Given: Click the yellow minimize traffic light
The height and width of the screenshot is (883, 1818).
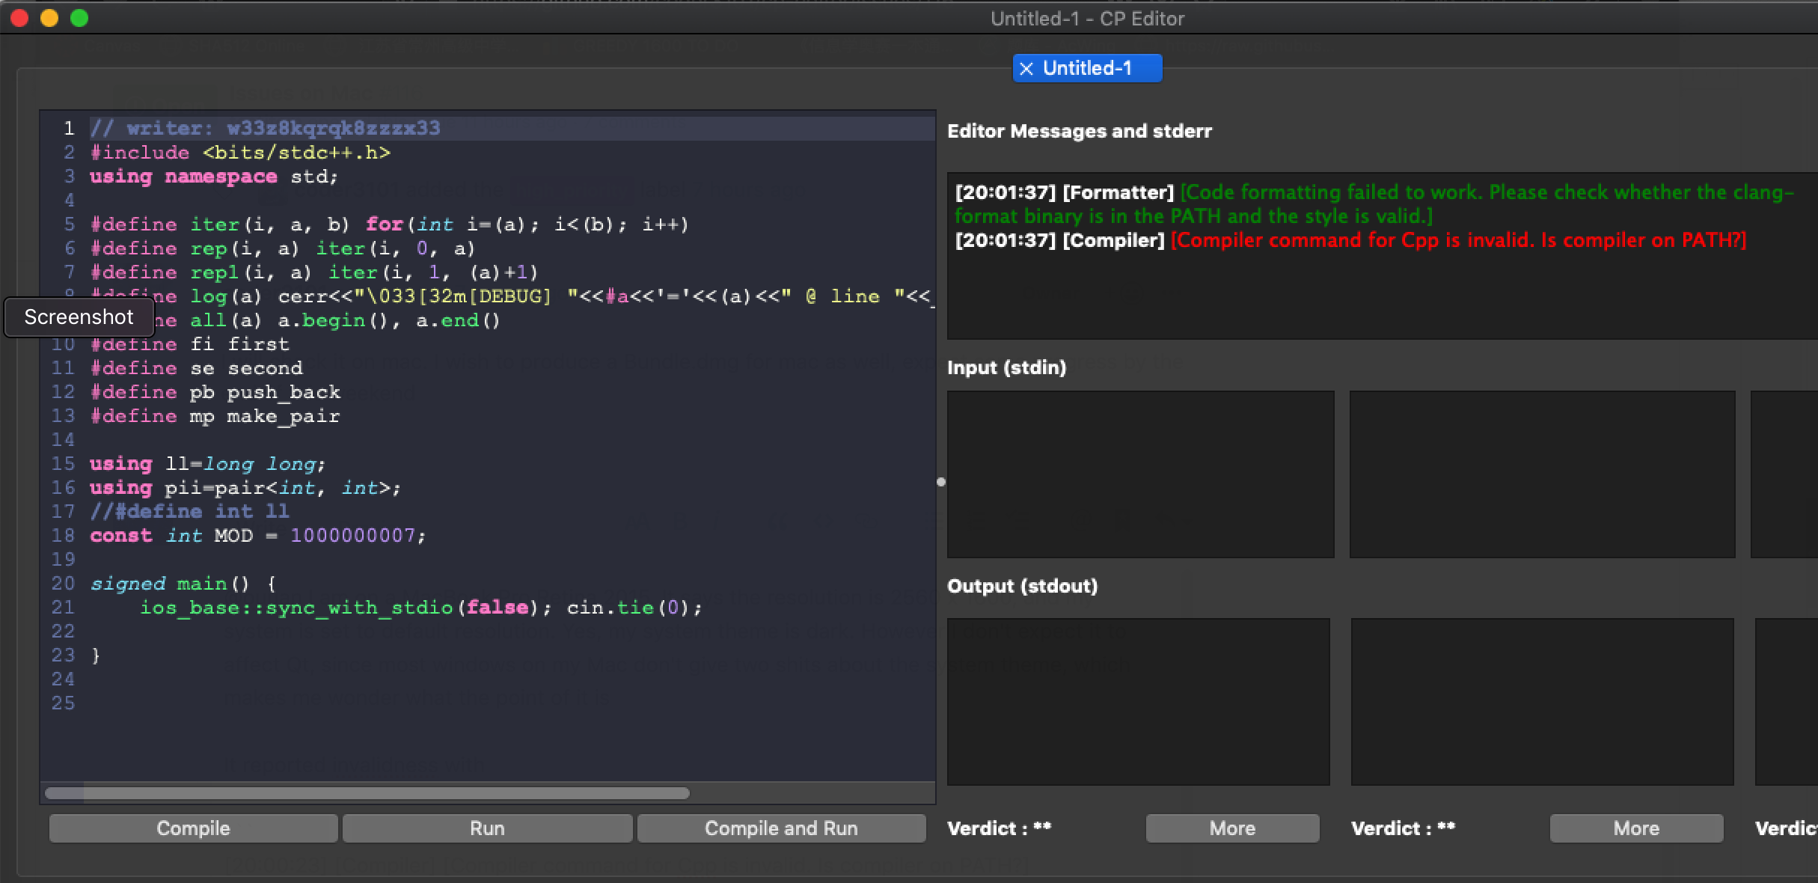Looking at the screenshot, I should pos(49,18).
